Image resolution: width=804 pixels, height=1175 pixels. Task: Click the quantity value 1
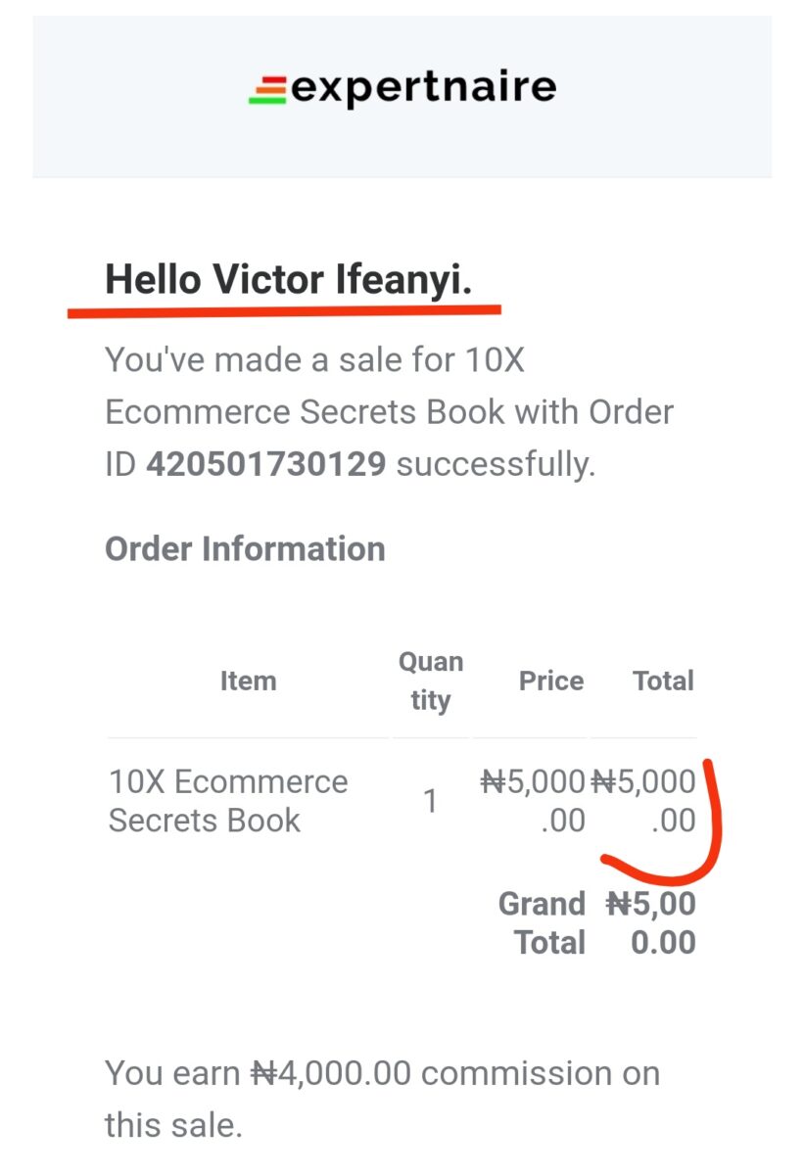pyautogui.click(x=430, y=802)
